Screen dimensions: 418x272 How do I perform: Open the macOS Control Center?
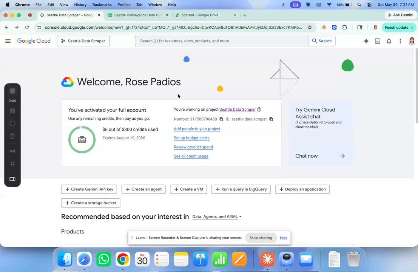point(369,5)
